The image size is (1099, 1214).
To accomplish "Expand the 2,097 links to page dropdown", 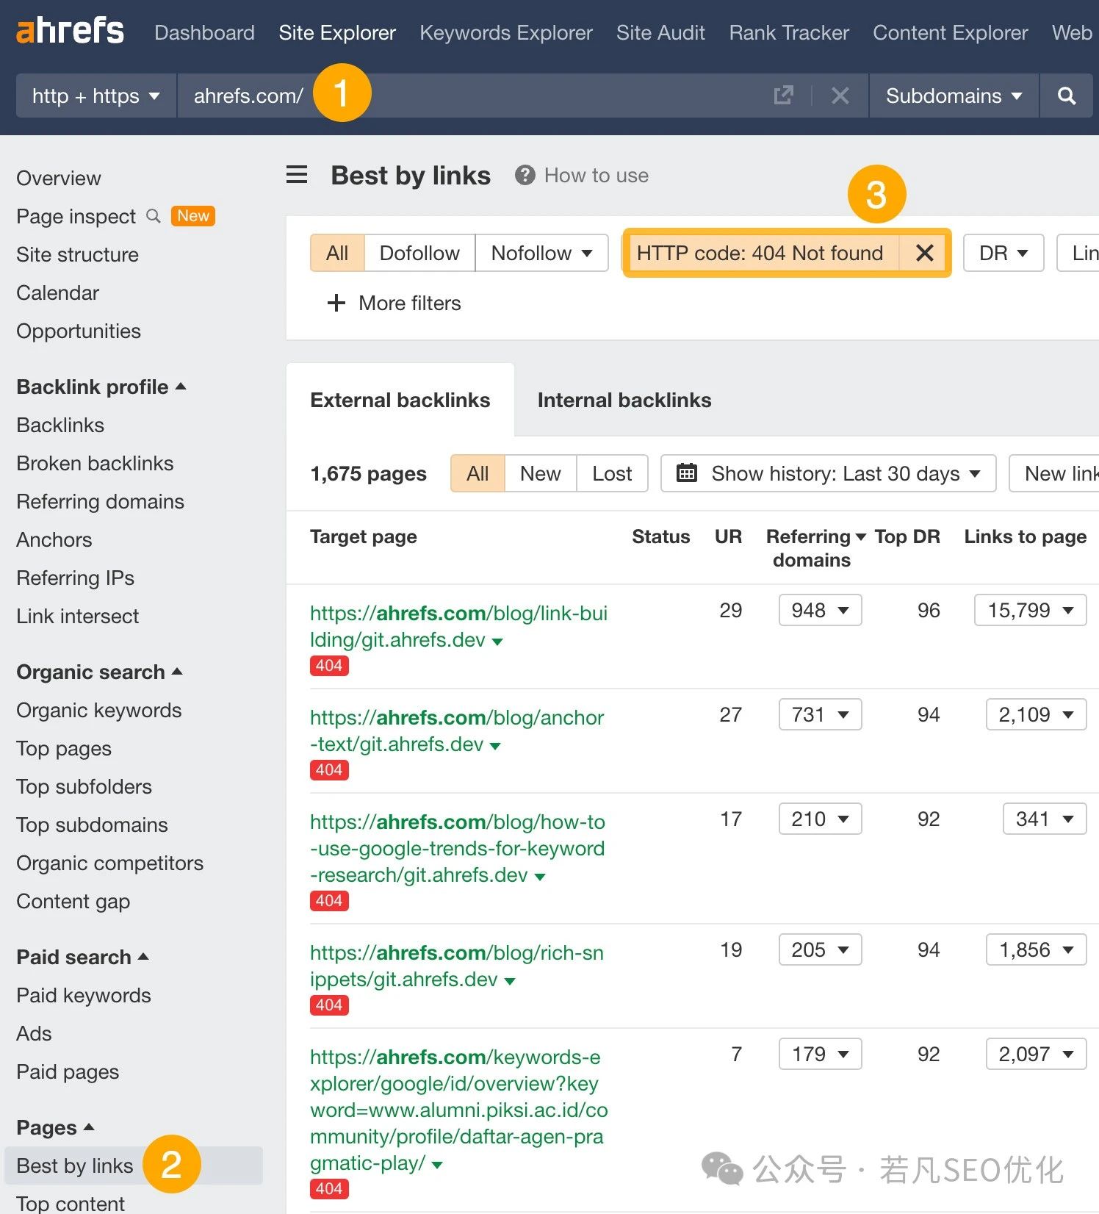I will coord(1036,1054).
